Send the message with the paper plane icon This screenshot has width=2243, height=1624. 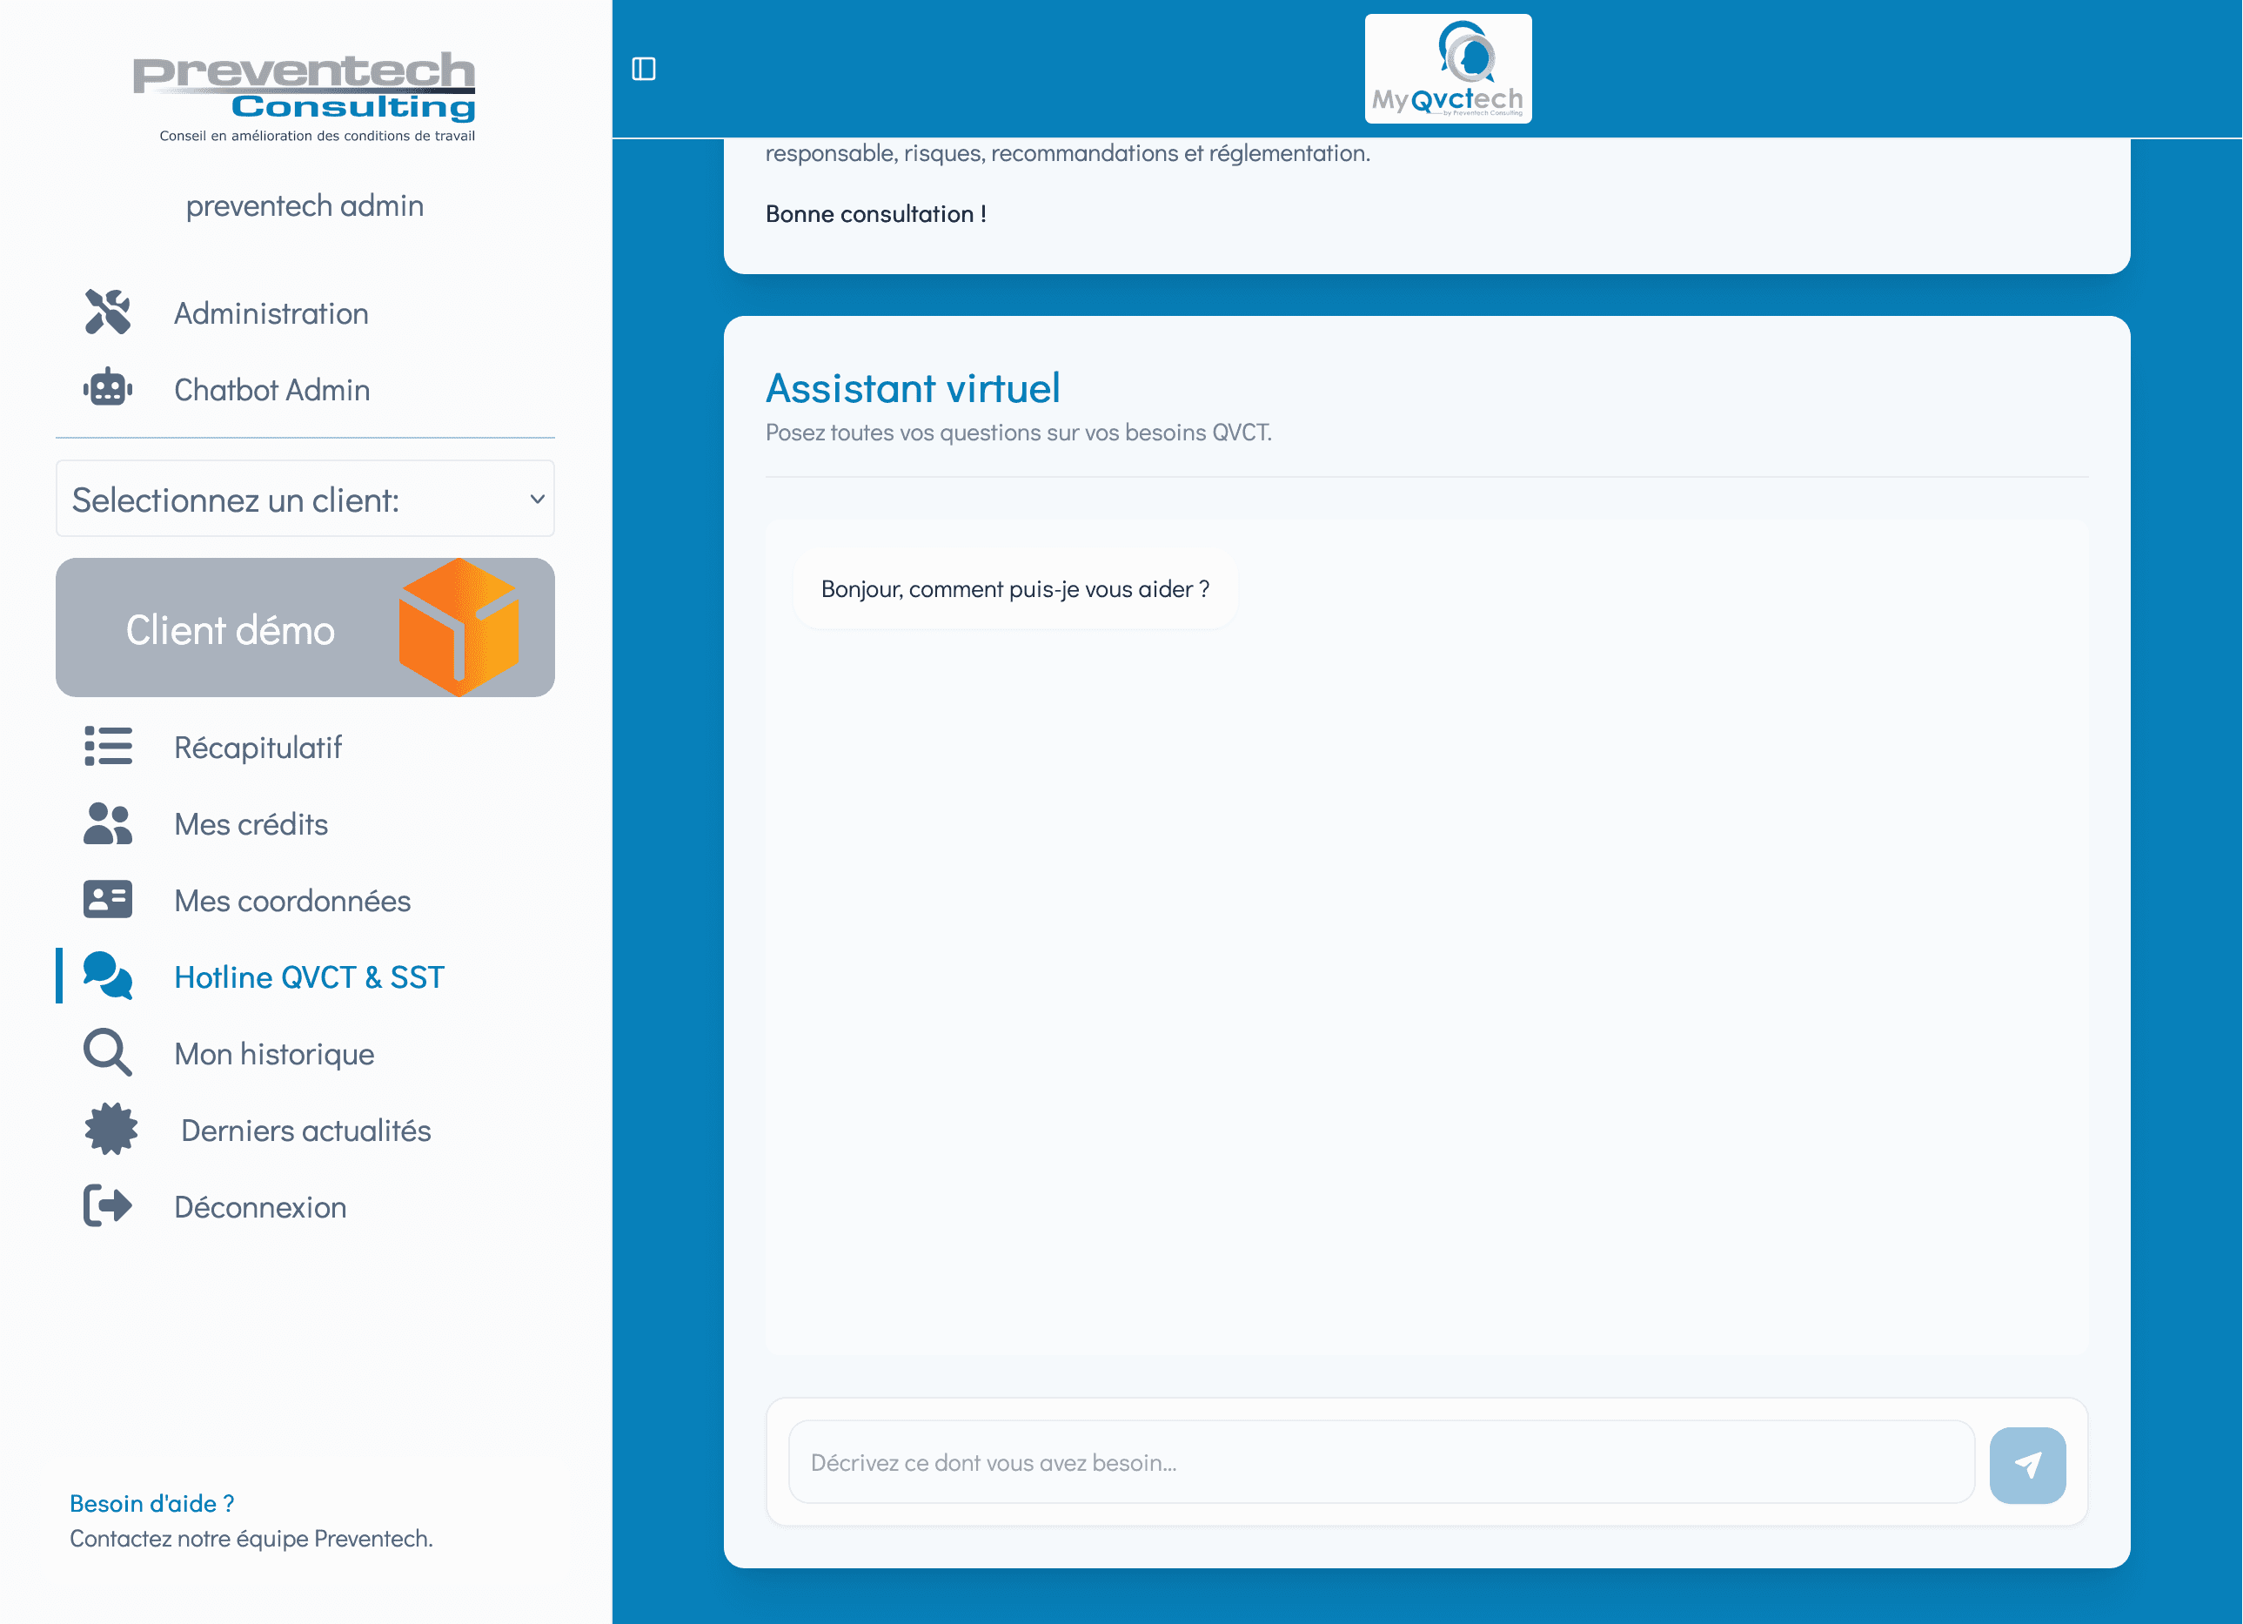2029,1465
